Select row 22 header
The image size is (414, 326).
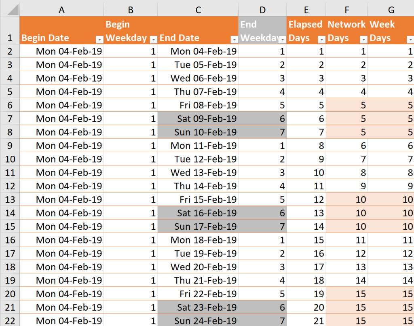pos(10,321)
